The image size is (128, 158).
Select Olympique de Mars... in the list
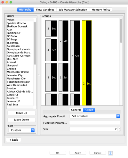20,53
